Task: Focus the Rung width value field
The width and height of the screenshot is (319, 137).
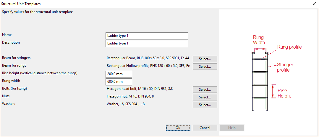Action: (119, 82)
